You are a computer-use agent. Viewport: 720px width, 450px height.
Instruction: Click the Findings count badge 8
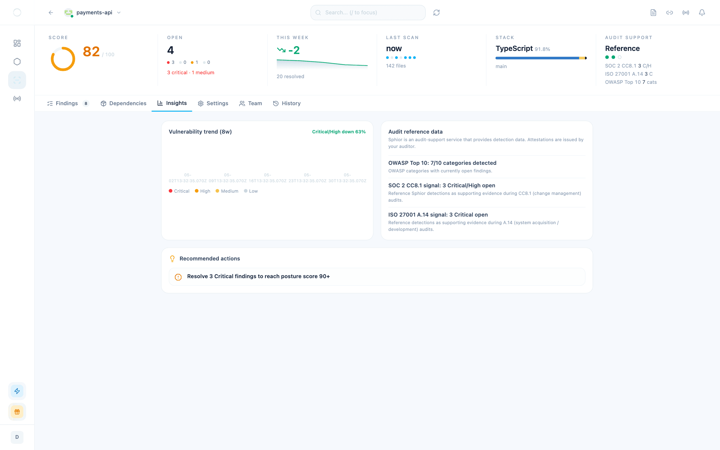click(86, 103)
